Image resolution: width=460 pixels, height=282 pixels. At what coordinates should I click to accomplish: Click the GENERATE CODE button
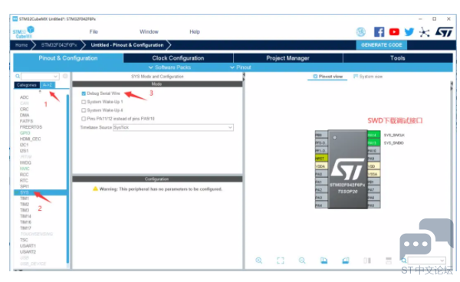[x=381, y=45]
